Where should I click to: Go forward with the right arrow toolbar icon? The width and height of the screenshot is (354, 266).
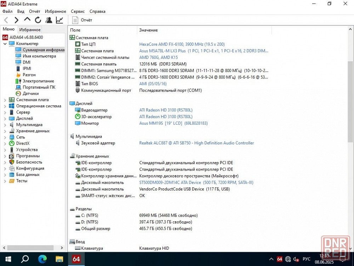coord(17,20)
